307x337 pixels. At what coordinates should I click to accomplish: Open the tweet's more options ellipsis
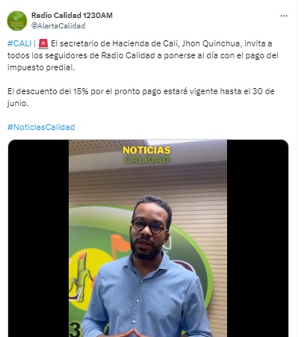pos(284,16)
